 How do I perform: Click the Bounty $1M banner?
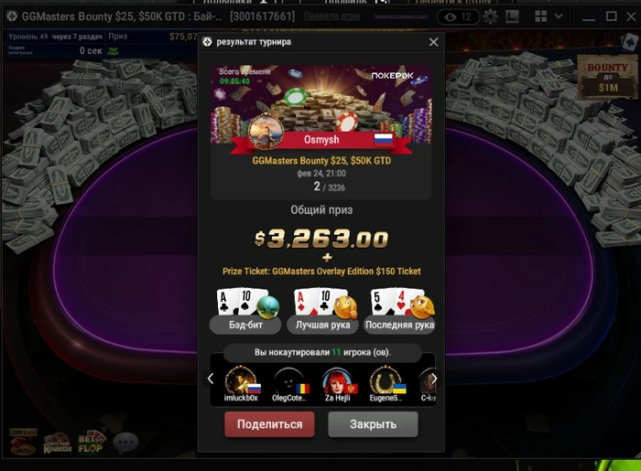[607, 77]
